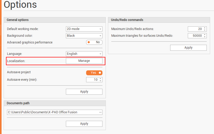Open the Default working mode dropdown

[84, 29]
